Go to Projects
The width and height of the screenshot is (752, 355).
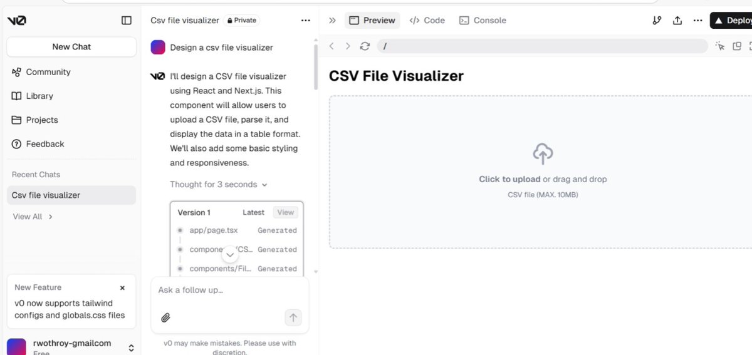point(35,120)
